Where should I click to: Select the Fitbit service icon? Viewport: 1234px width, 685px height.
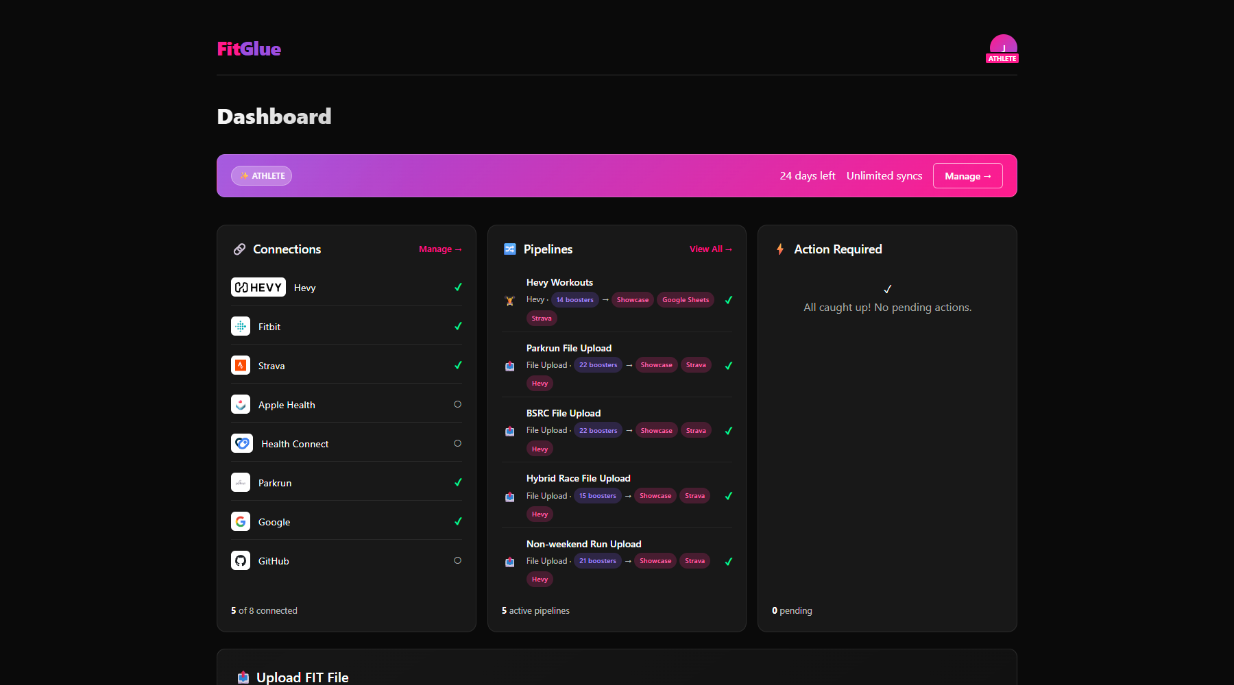coord(241,326)
